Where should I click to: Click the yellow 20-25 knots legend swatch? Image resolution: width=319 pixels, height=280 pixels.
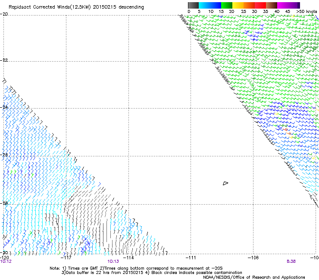pos(238,5)
